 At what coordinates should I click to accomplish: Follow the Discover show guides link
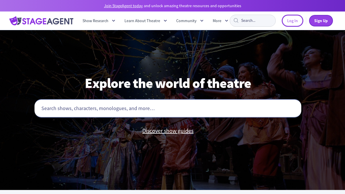(168, 131)
